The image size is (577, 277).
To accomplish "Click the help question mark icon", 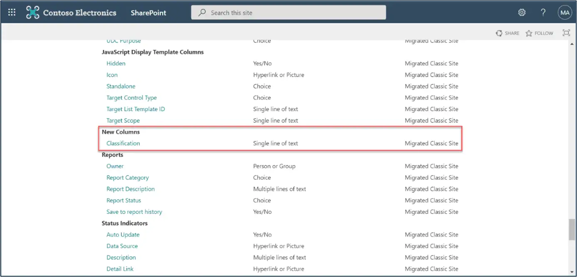I will click(x=543, y=12).
